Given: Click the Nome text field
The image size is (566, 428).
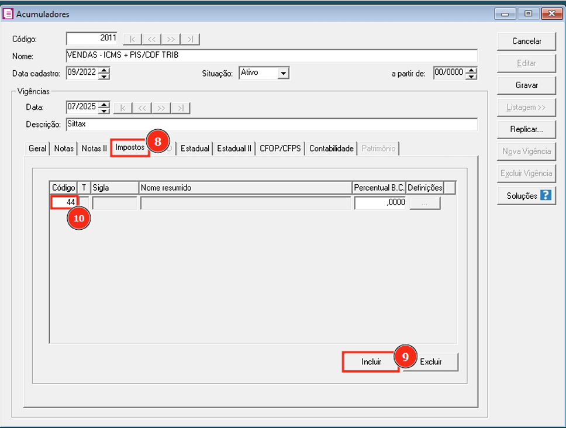Looking at the screenshot, I should [x=272, y=56].
